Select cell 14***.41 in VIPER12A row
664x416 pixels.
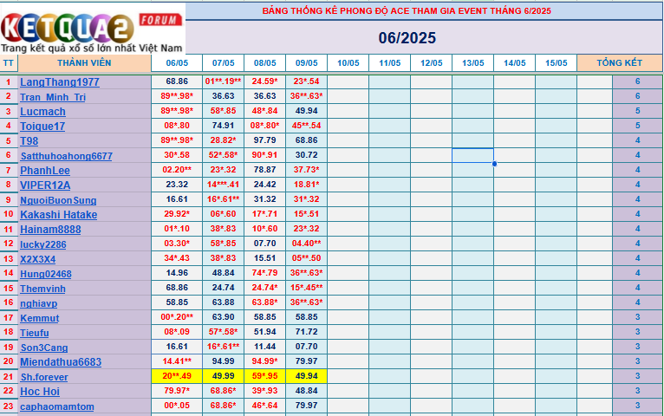coord(223,185)
